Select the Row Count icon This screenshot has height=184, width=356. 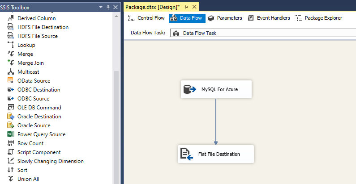pyautogui.click(x=11, y=143)
